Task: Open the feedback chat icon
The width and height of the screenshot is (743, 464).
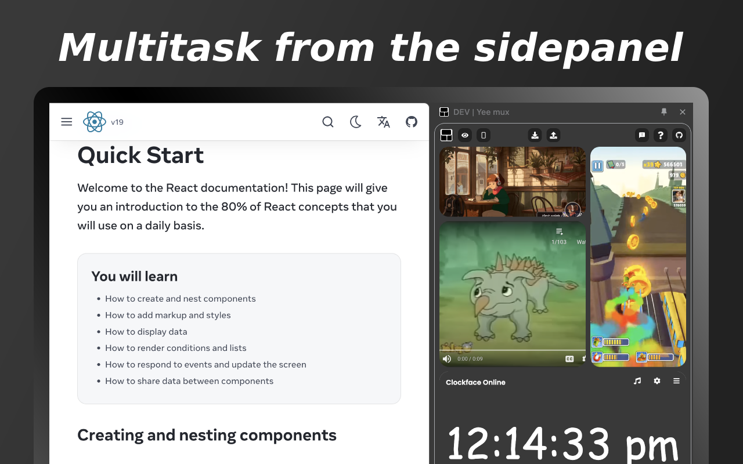Action: click(642, 135)
